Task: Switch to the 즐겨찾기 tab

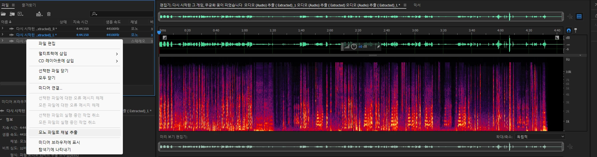Action: pyautogui.click(x=29, y=5)
